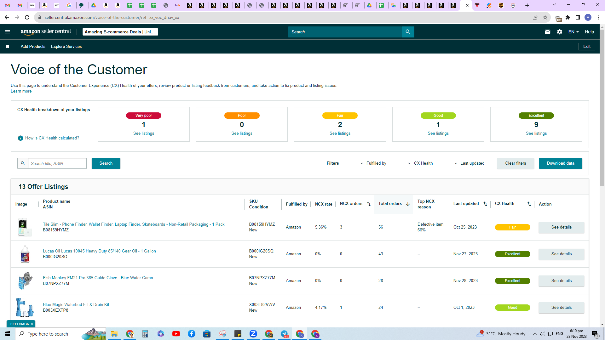Open the messages envelope icon
The height and width of the screenshot is (340, 605).
548,32
